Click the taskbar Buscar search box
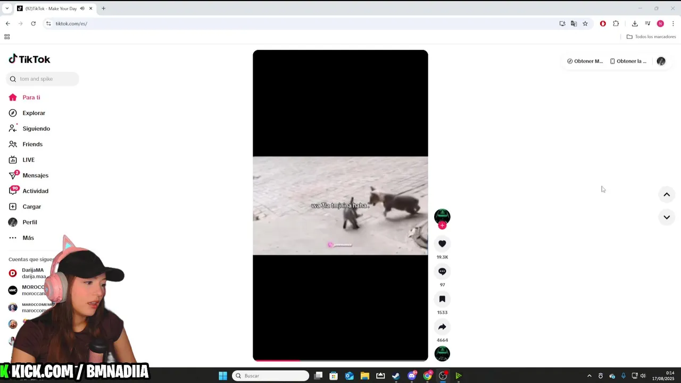681x383 pixels. [270, 376]
